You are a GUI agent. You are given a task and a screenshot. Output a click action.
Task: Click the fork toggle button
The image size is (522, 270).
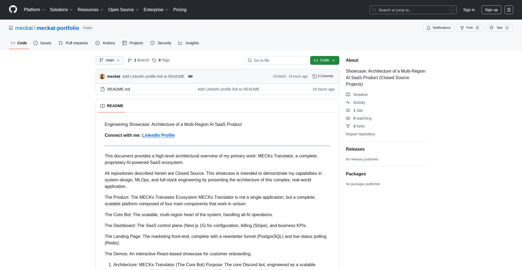pyautogui.click(x=470, y=27)
